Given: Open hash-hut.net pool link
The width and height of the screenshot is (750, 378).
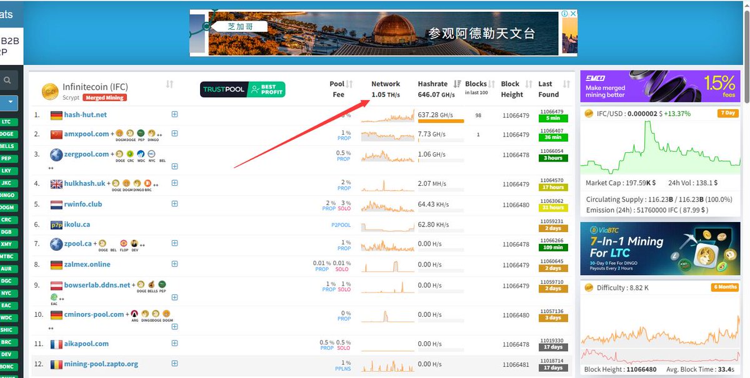Looking at the screenshot, I should (85, 115).
